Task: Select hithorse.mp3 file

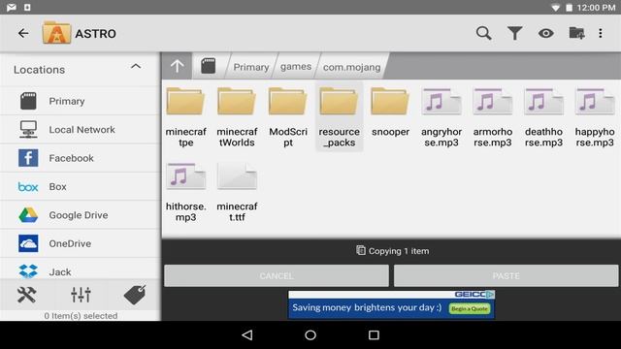Action: pyautogui.click(x=185, y=192)
